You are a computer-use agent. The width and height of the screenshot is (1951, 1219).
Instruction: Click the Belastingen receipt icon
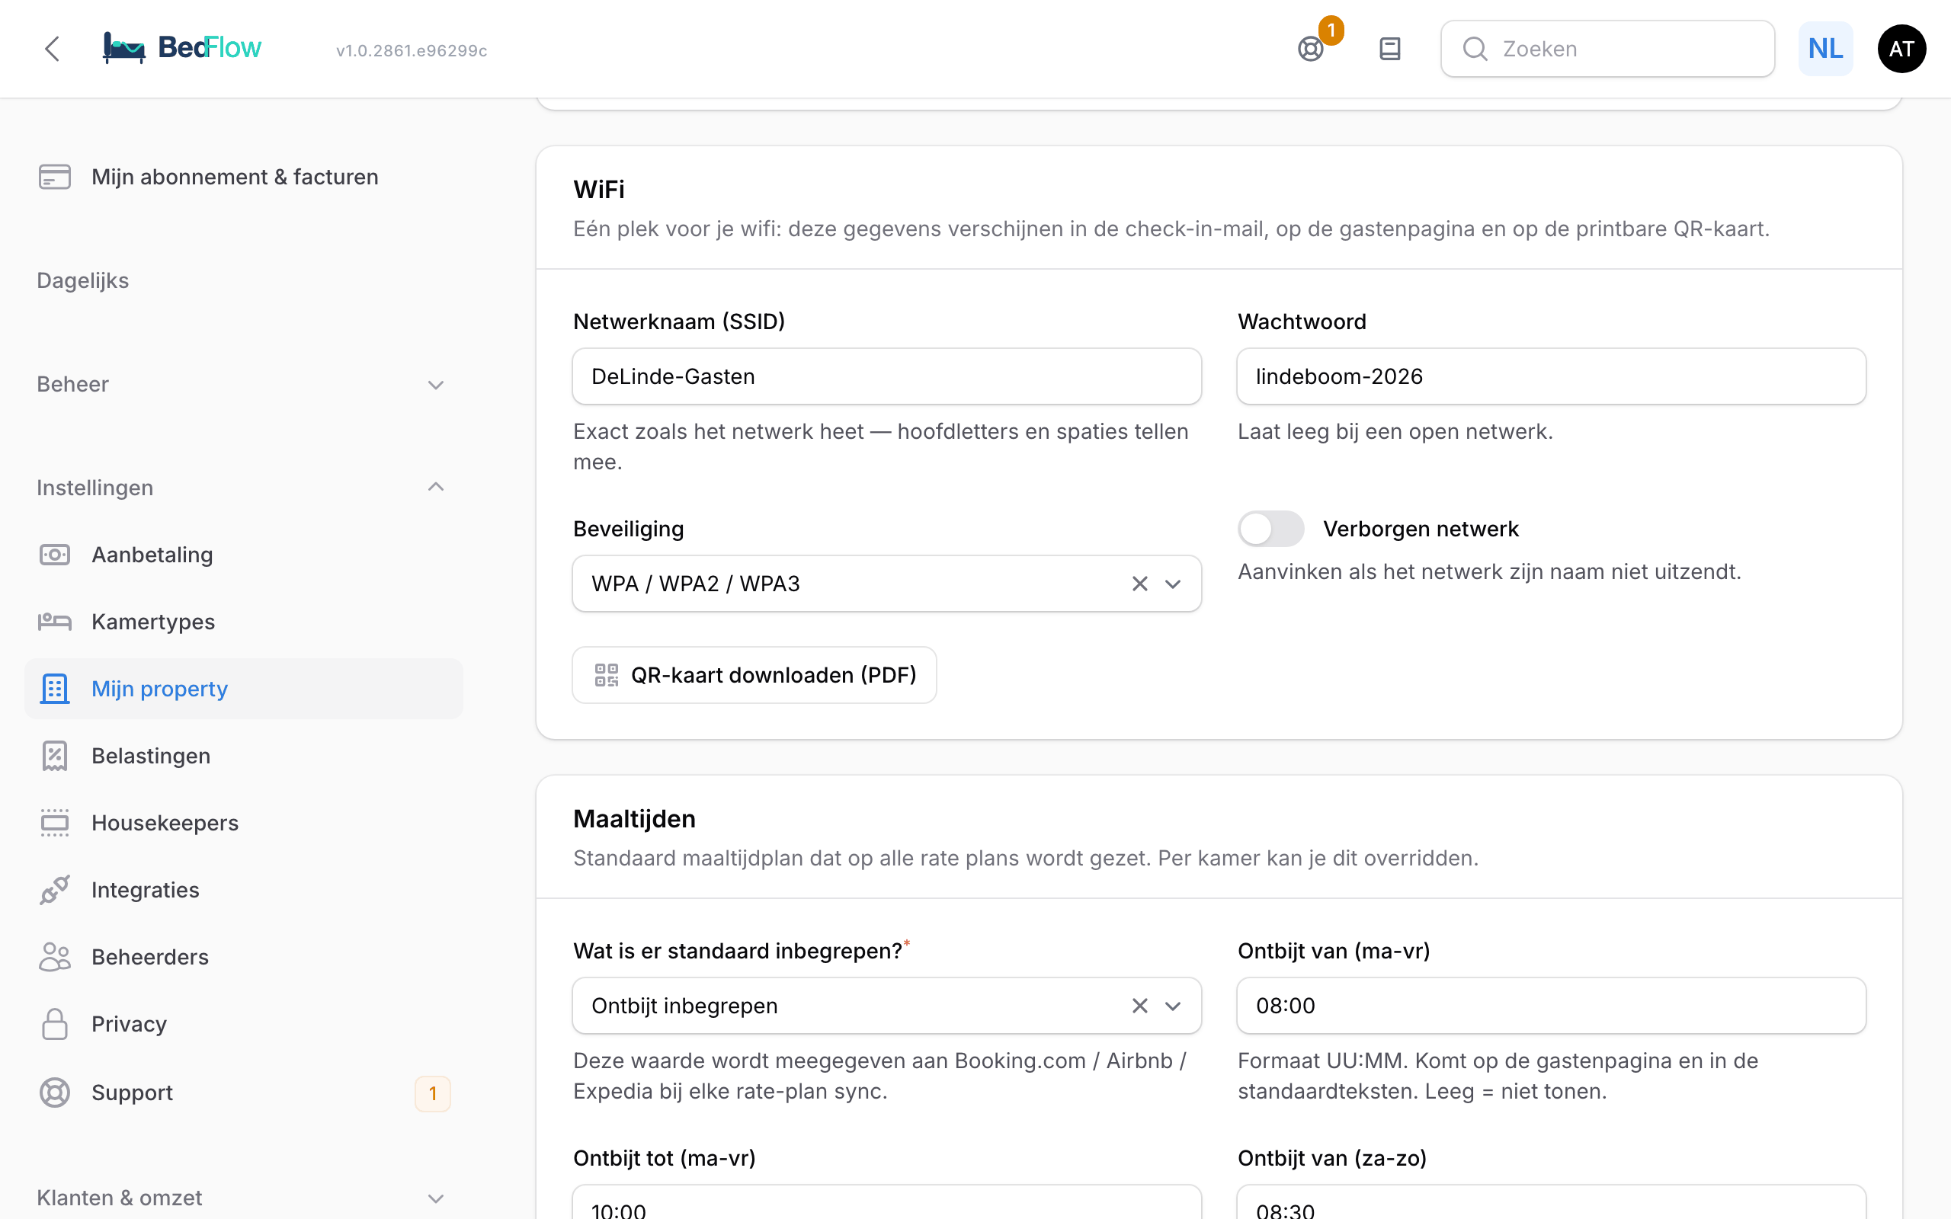[55, 756]
